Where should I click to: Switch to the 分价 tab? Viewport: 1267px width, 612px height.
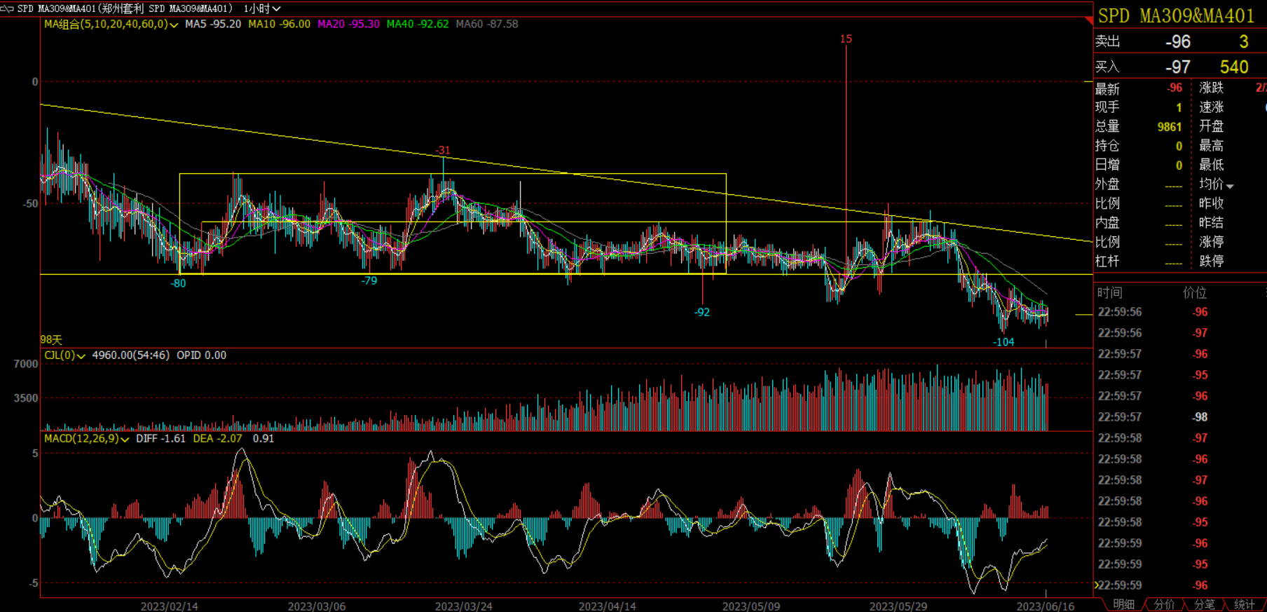[1164, 604]
